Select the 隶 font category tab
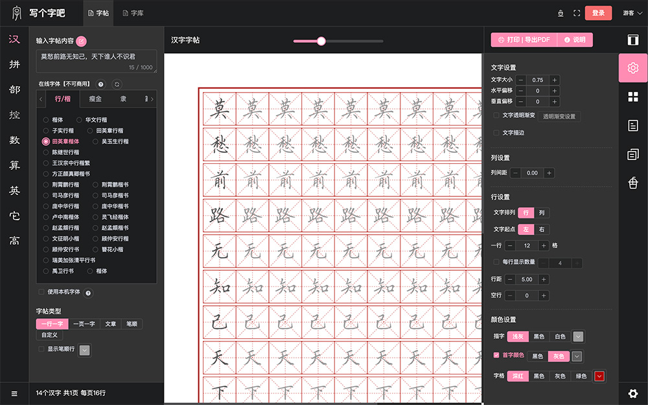Image resolution: width=648 pixels, height=405 pixels. pyautogui.click(x=123, y=99)
